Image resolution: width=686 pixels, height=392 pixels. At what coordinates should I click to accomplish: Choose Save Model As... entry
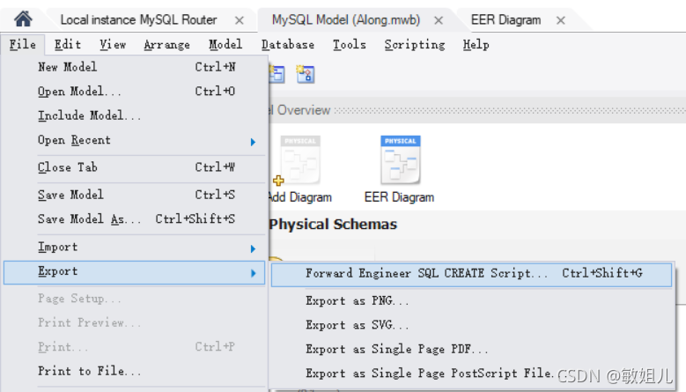pyautogui.click(x=135, y=218)
